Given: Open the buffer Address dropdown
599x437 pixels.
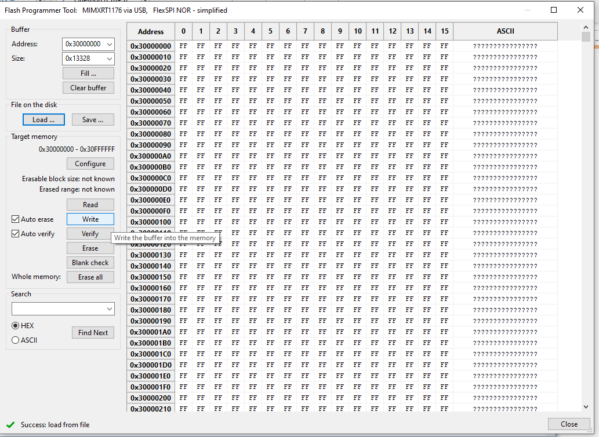Looking at the screenshot, I should click(x=109, y=44).
